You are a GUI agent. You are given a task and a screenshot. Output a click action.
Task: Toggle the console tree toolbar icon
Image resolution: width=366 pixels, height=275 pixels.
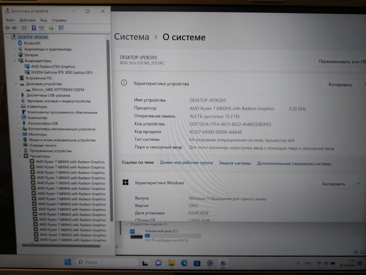point(24,28)
